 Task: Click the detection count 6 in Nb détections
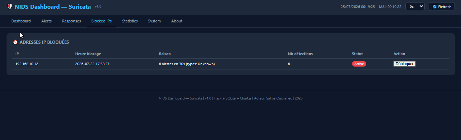point(289,64)
